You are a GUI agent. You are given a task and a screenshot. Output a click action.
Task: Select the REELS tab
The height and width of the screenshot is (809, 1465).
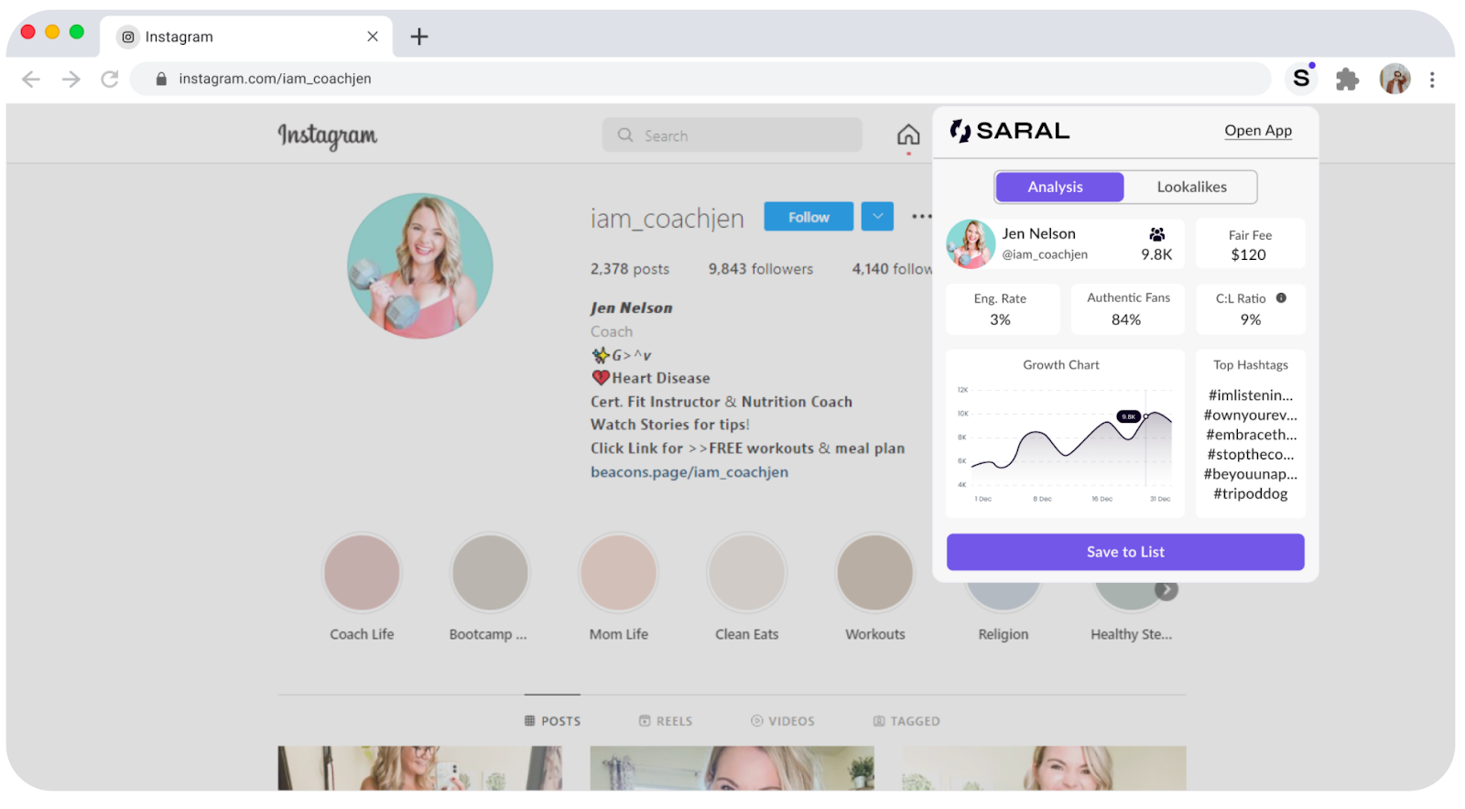tap(666, 721)
